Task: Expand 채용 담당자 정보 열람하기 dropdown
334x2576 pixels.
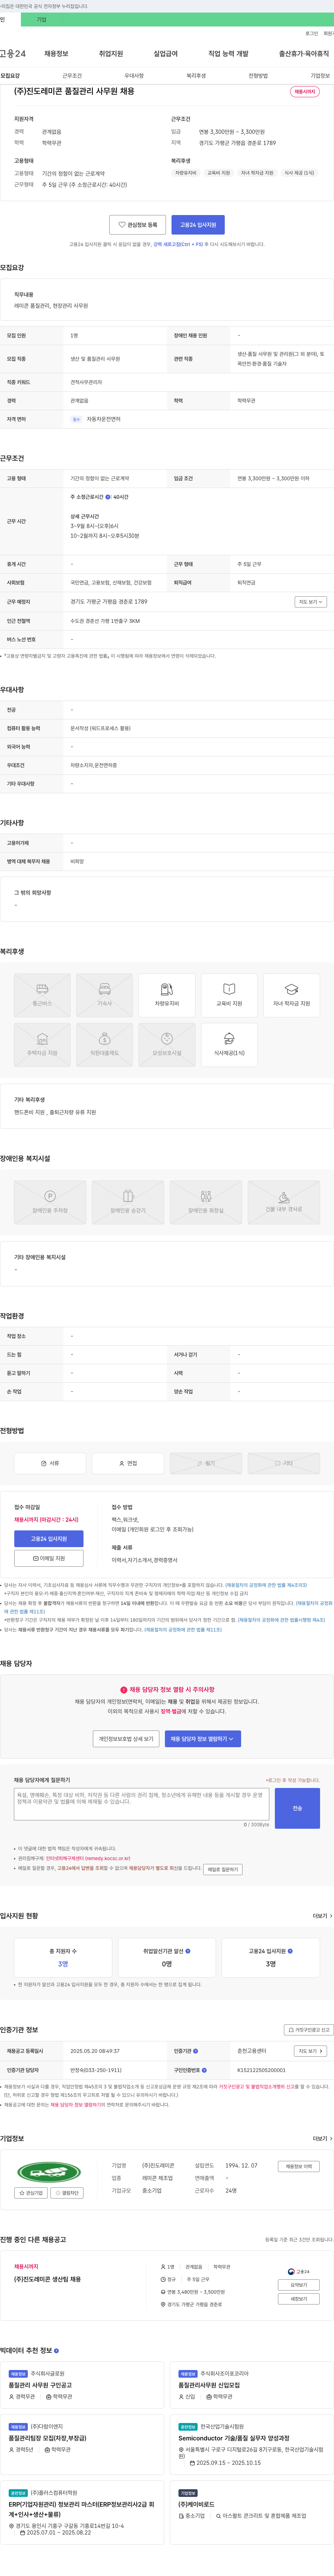Action: point(202,1739)
